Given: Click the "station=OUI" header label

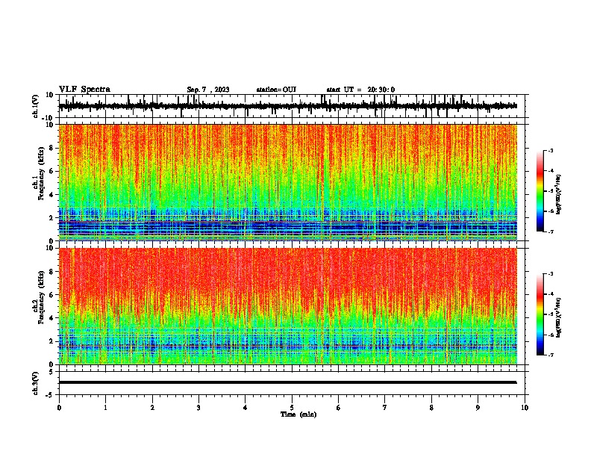Looking at the screenshot, I should point(276,90).
